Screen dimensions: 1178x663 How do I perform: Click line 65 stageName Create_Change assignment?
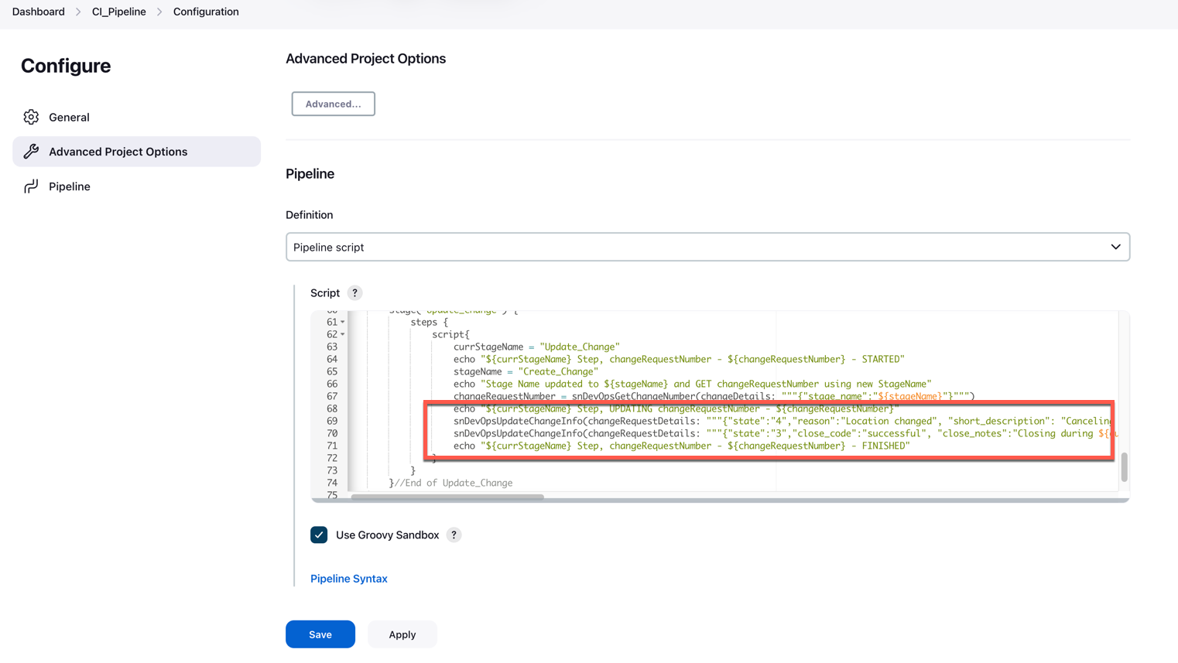[526, 372]
